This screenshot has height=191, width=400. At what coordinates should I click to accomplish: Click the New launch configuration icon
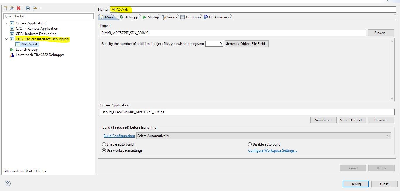click(x=5, y=8)
